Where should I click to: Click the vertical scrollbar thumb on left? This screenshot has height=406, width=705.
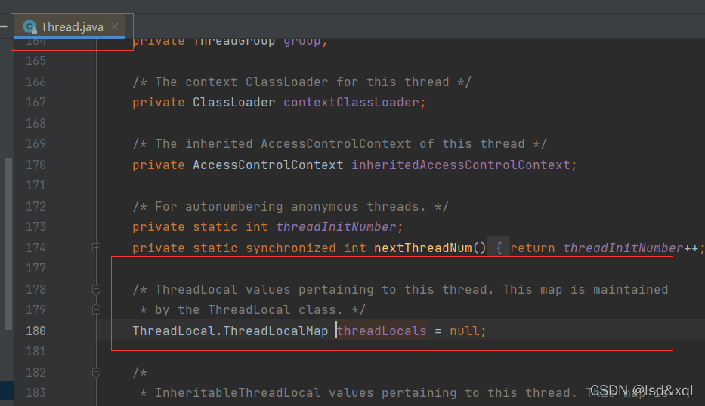[8, 245]
